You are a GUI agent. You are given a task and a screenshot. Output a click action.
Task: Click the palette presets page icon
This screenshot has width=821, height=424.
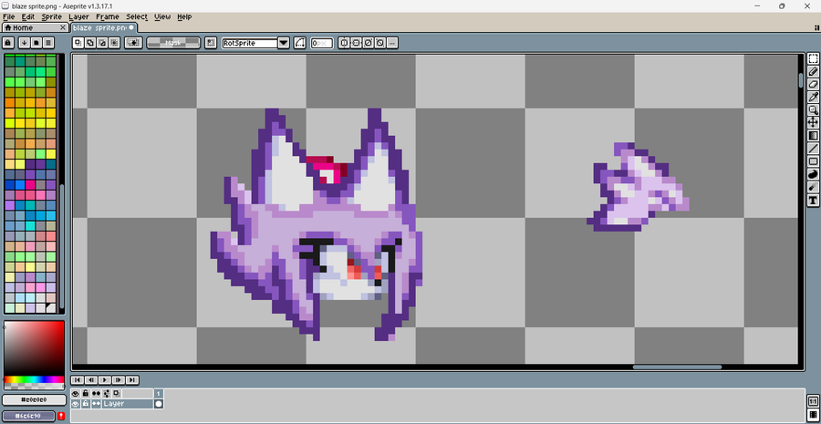(x=36, y=42)
